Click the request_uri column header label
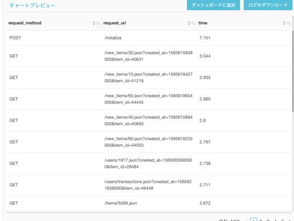The width and height of the screenshot is (294, 221). [115, 23]
